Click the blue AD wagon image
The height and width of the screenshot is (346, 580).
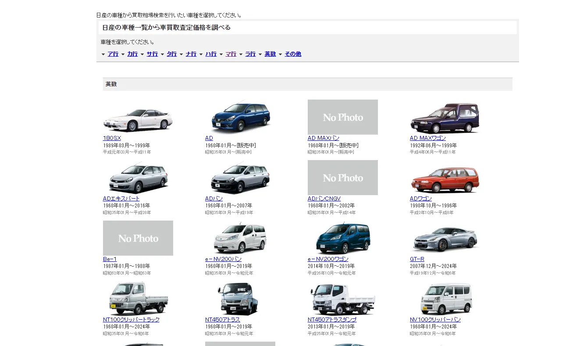point(240,118)
